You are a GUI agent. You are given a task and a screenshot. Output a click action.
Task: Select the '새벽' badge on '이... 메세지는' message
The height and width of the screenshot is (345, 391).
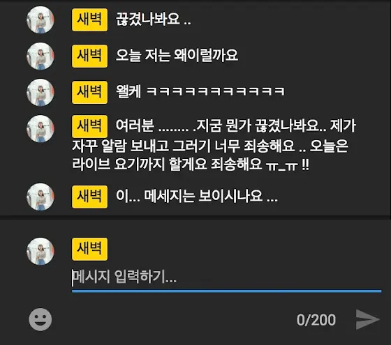coord(90,197)
